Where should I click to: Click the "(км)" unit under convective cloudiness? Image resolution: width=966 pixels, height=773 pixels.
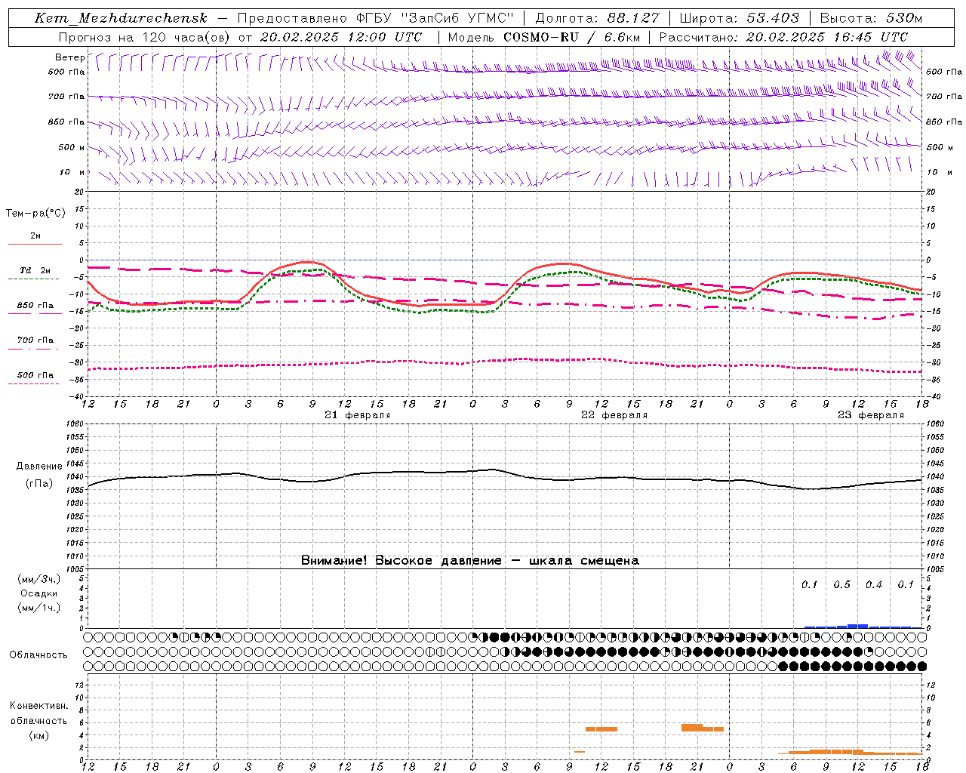click(39, 735)
